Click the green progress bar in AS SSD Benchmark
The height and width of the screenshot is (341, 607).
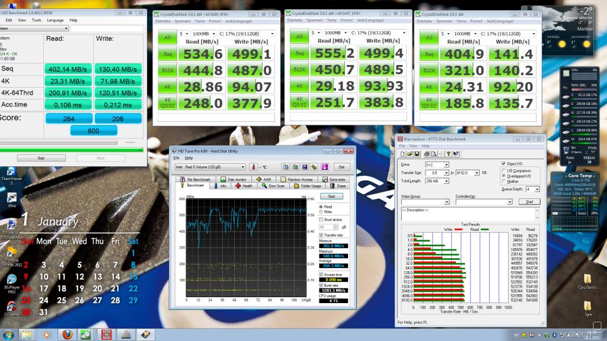[72, 150]
